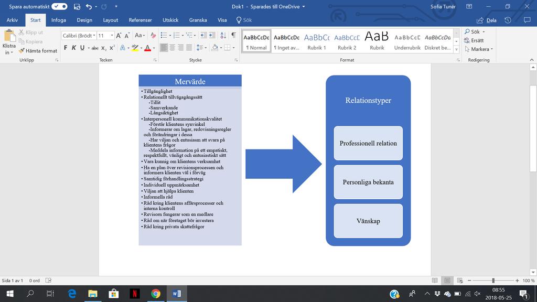Screen dimensions: 537x302
Task: Shrink the font size one step
Action: pos(127,36)
